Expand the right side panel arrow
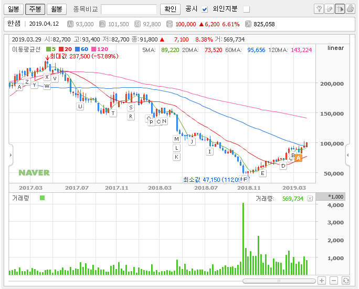Screen dimensions: 359x289 coord(348,155)
